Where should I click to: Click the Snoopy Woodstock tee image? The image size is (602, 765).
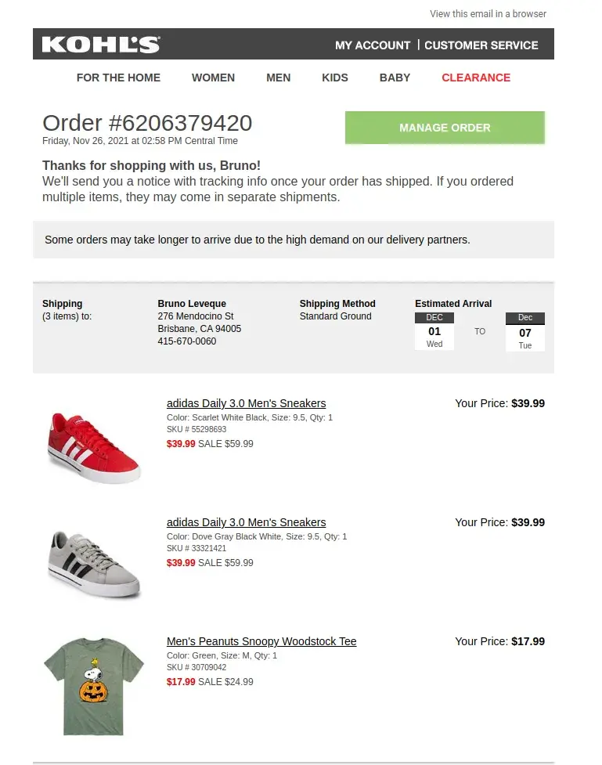coord(94,686)
